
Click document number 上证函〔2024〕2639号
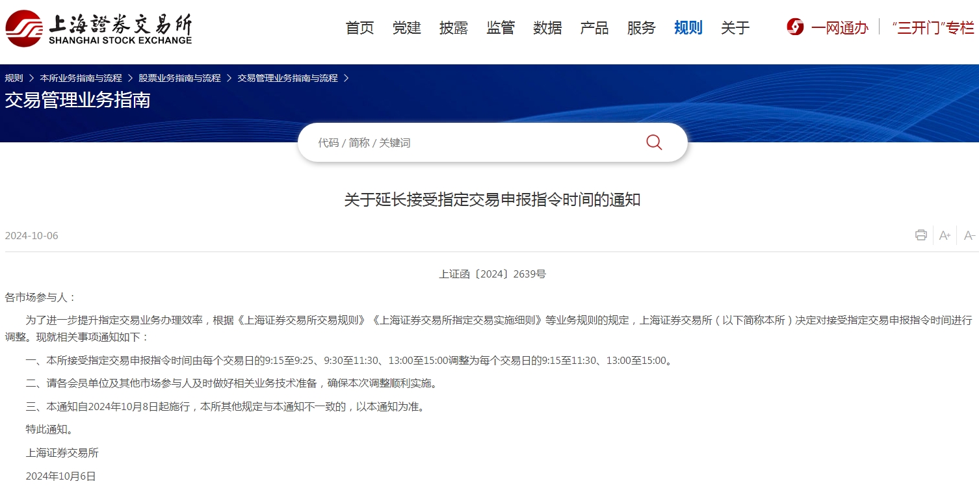pos(492,274)
